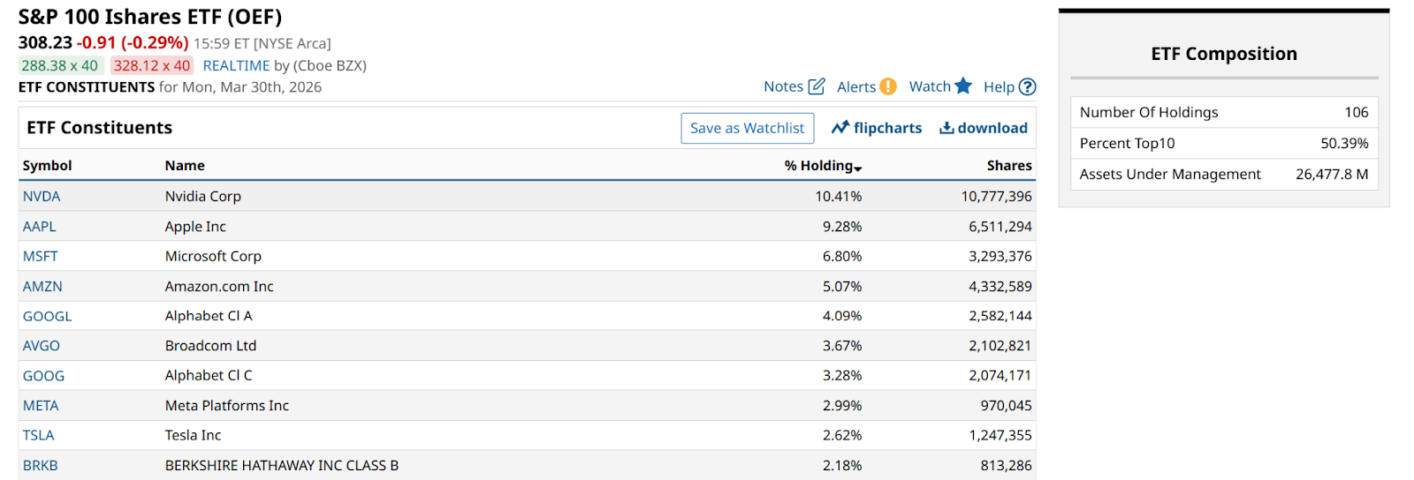
Task: Click Meta Platforms Inc name cell
Action: pos(227,406)
